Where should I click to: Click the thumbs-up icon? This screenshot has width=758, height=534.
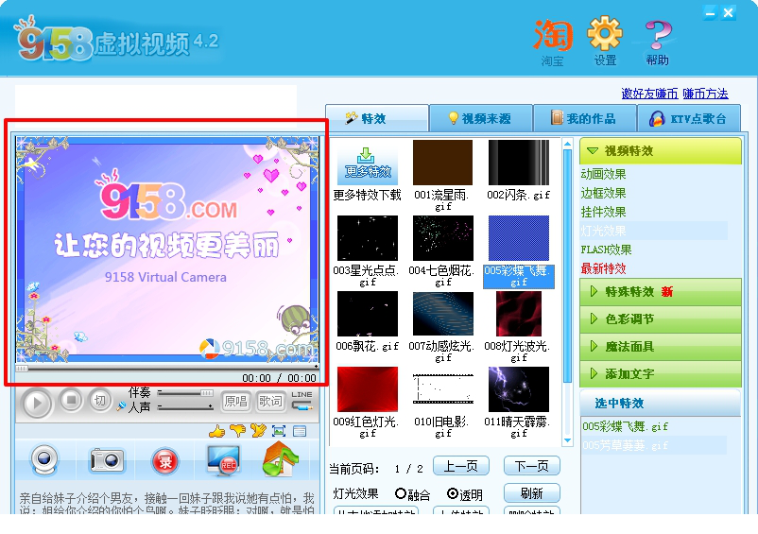[x=216, y=431]
